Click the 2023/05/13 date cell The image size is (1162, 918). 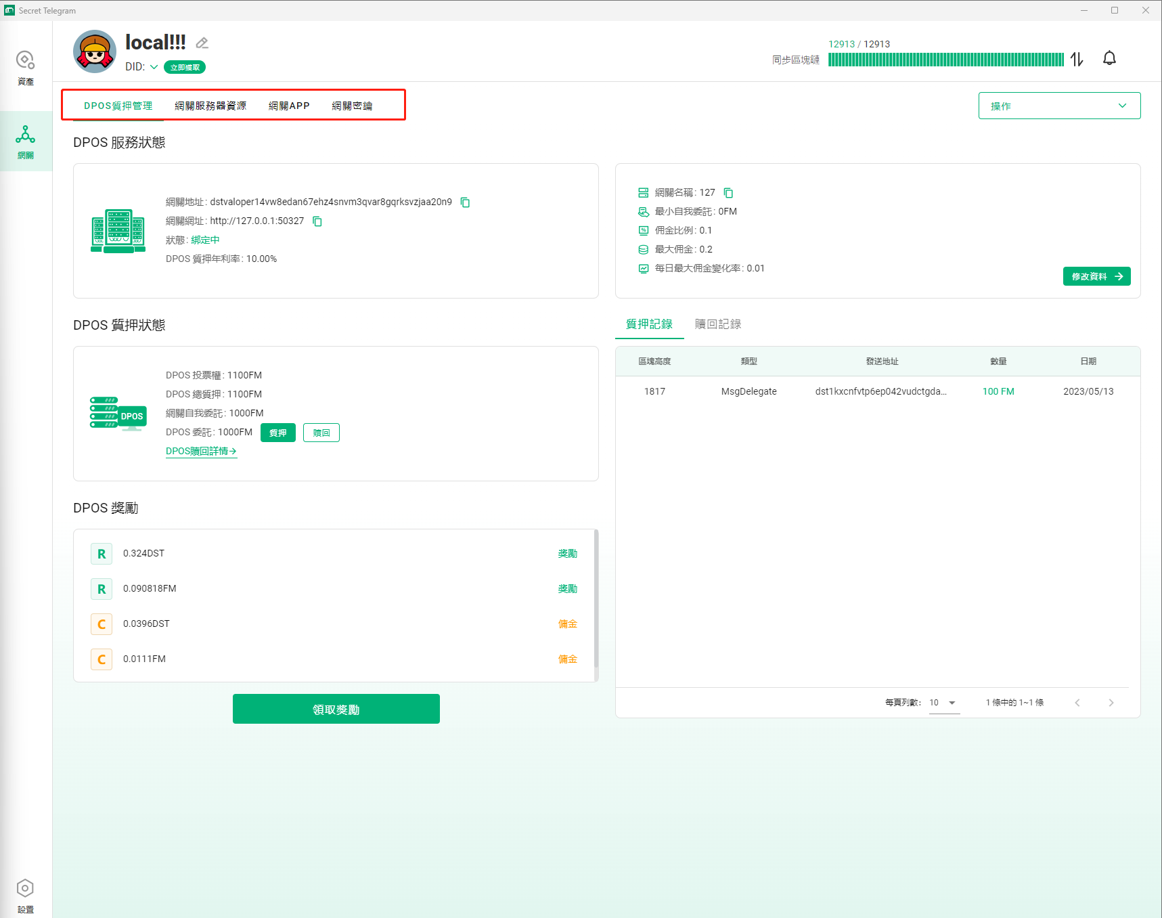coord(1088,391)
